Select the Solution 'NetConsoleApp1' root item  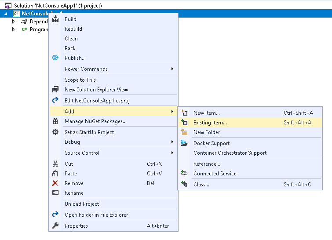click(x=58, y=6)
